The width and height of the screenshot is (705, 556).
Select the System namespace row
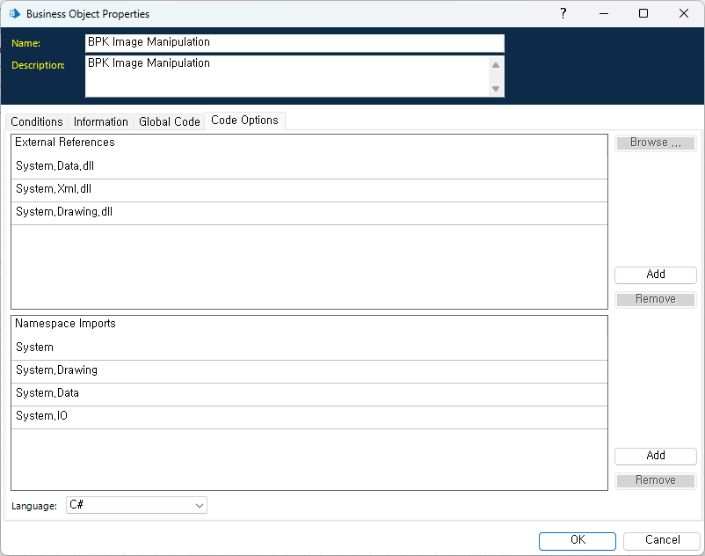[x=309, y=347]
